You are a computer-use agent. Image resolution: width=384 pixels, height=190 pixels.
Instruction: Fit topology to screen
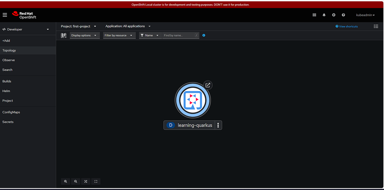(x=86, y=181)
